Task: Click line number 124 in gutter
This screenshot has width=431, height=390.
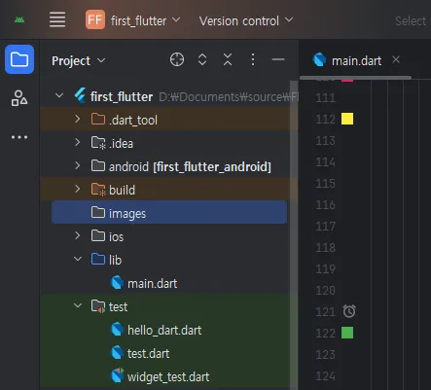Action: tap(325, 375)
